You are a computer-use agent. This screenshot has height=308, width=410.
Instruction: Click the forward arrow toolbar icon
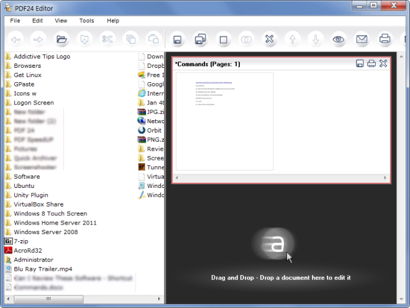pyautogui.click(x=39, y=40)
